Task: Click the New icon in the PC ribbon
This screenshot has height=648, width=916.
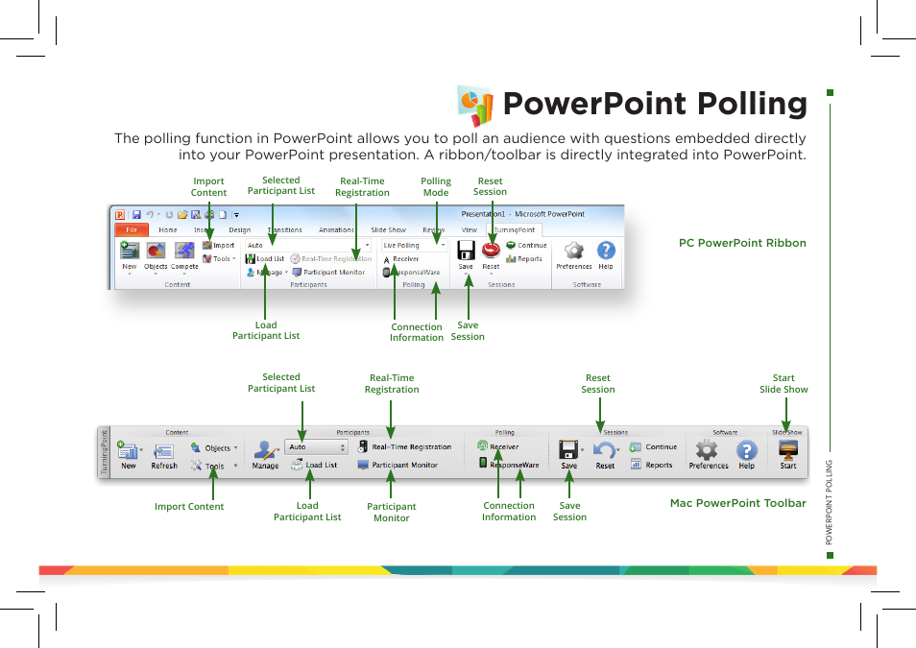Action: [129, 251]
